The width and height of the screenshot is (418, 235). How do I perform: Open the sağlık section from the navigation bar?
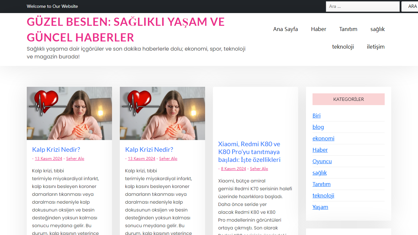[378, 29]
